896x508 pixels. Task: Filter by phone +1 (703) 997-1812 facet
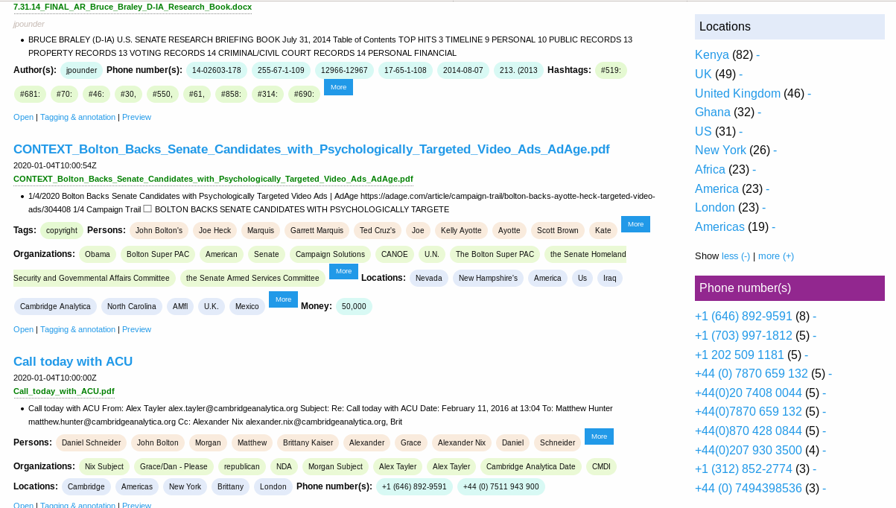pyautogui.click(x=743, y=336)
